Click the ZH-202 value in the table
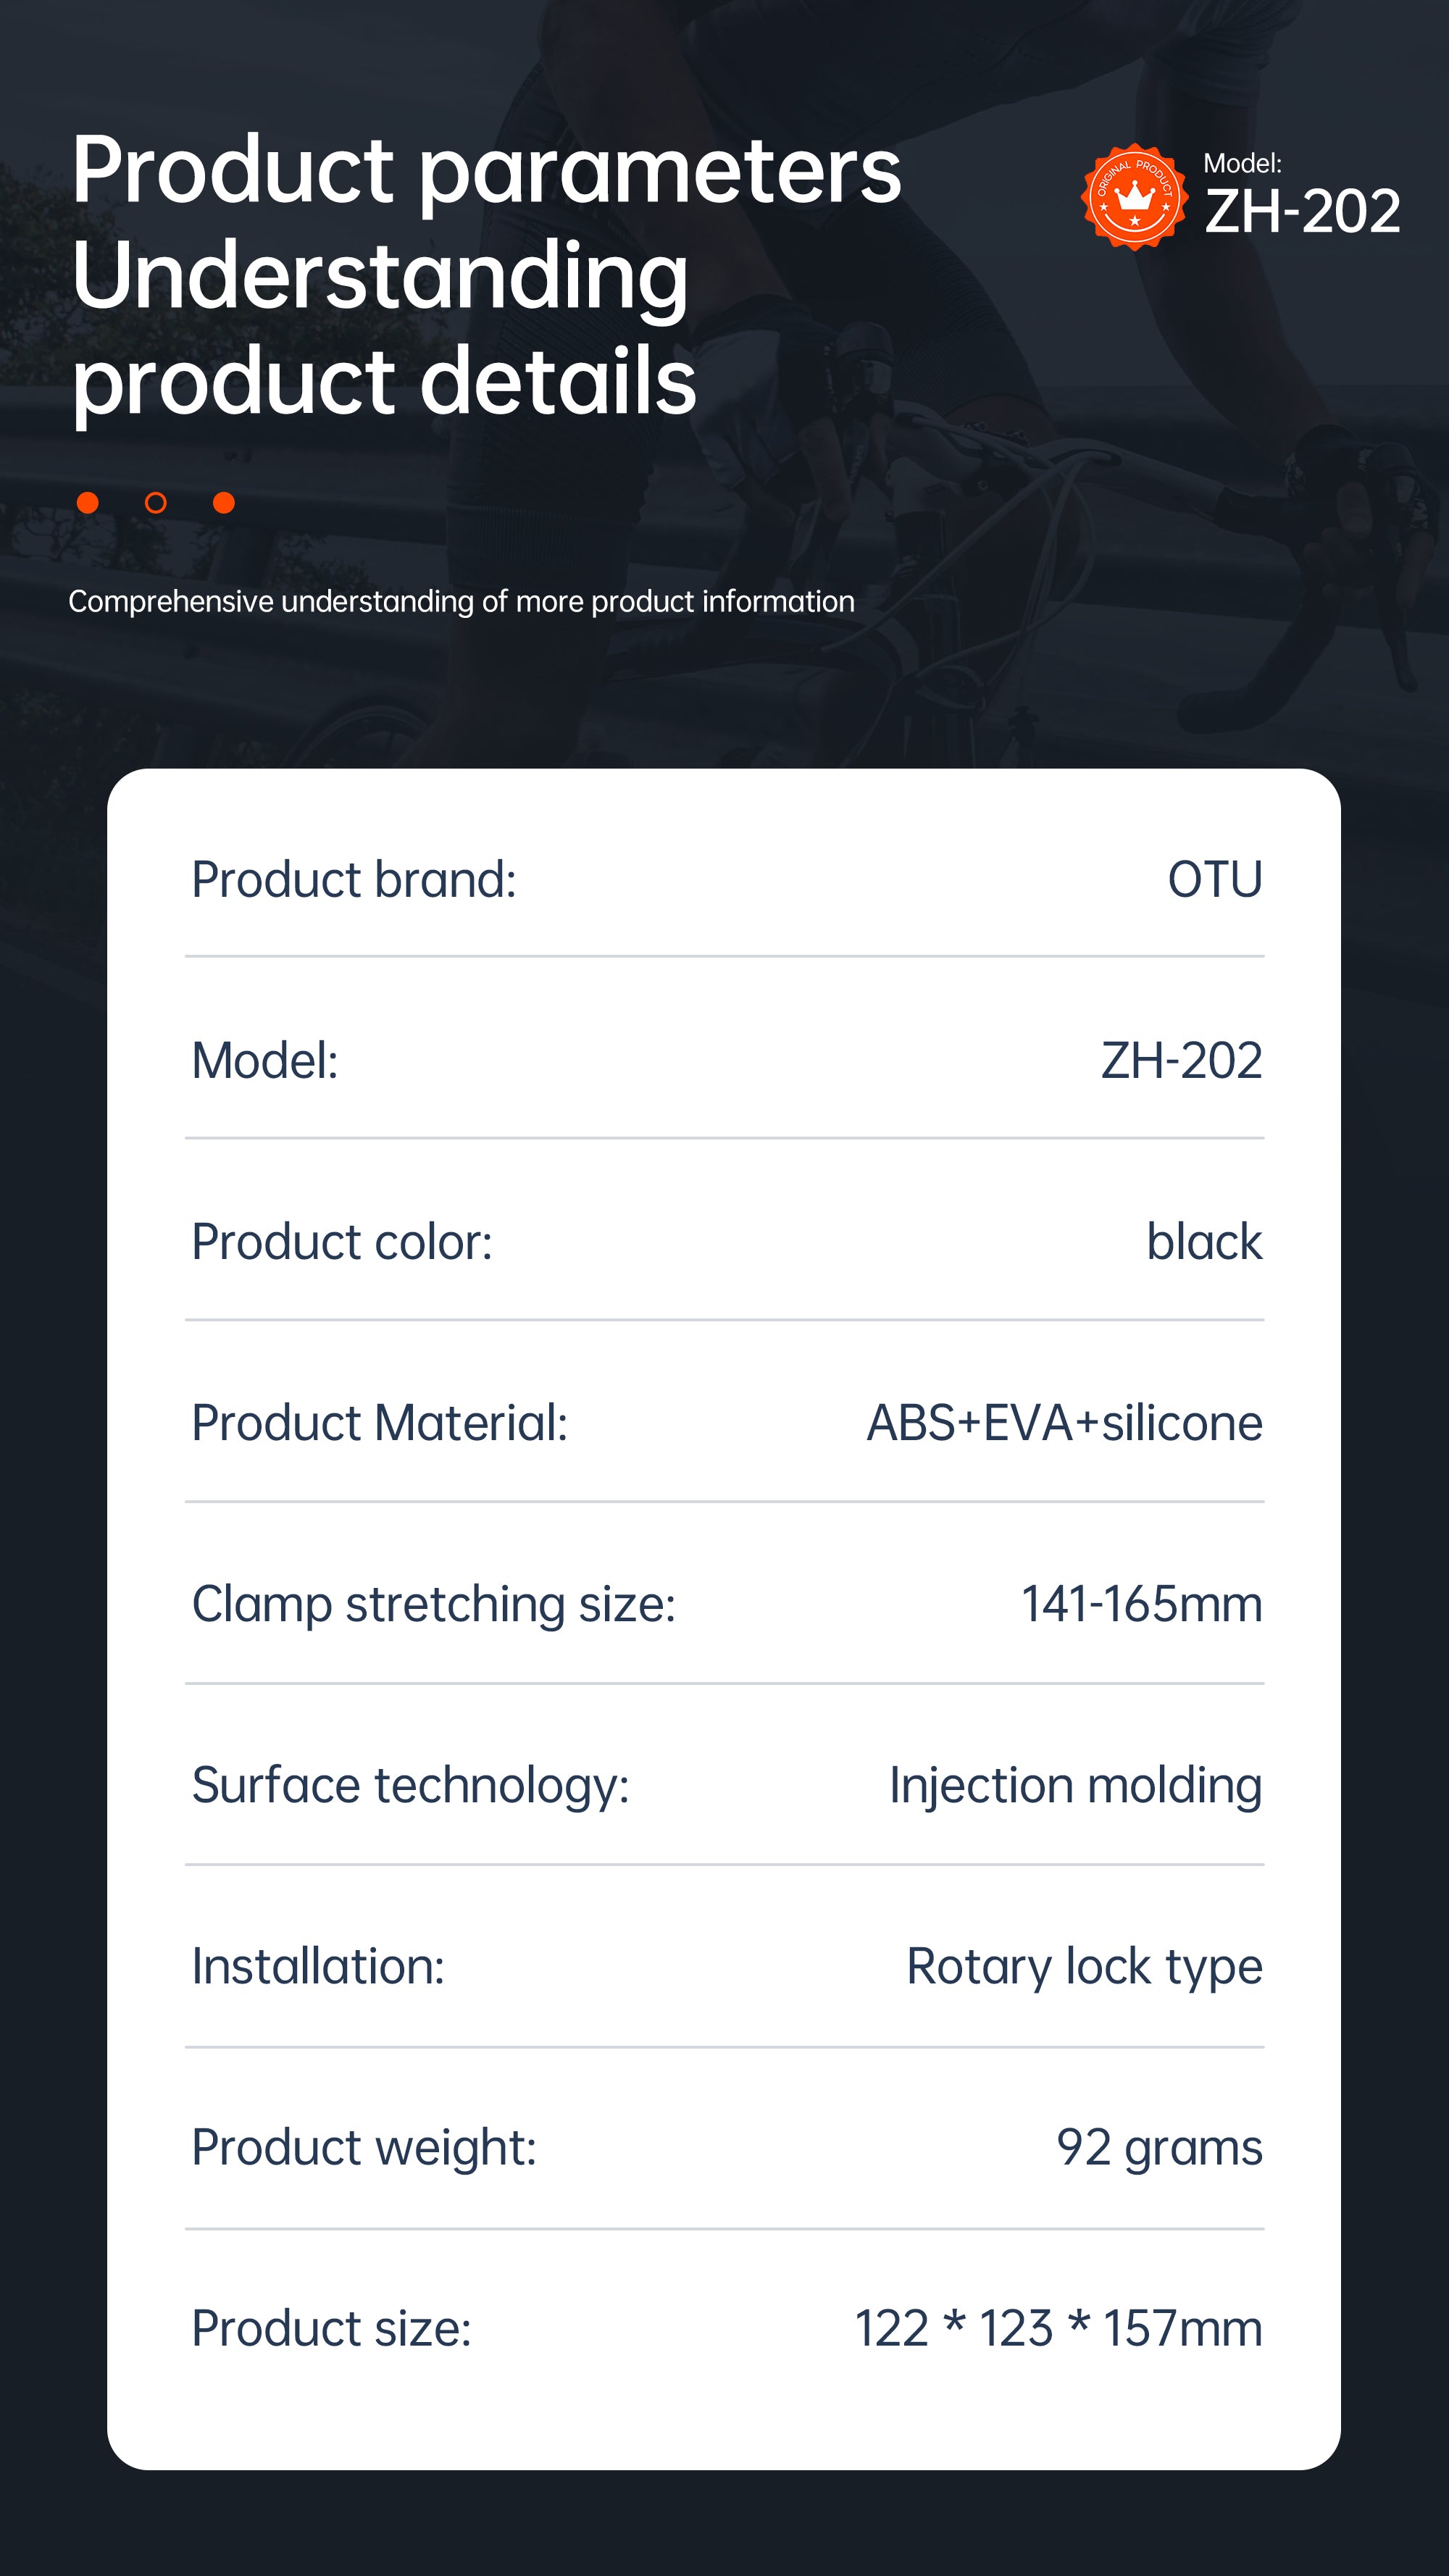Viewport: 1449px width, 2576px height. click(1181, 1061)
